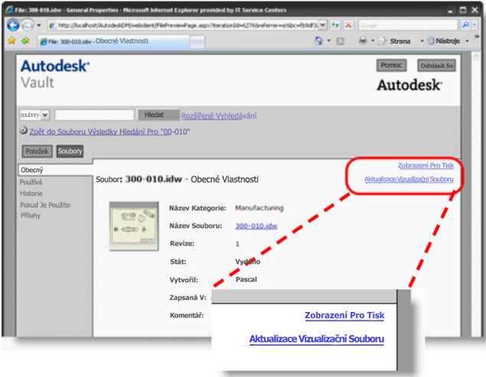486x377 pixels.
Task: Click the Pascal creator value
Action: point(246,279)
